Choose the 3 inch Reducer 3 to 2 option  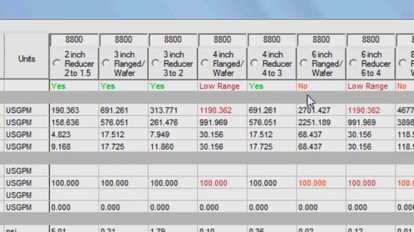coord(155,63)
